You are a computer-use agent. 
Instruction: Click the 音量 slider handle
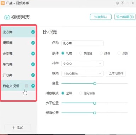point(95,84)
